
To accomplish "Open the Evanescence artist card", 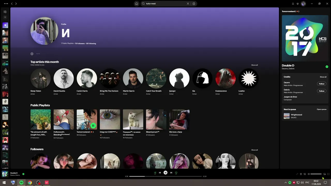I will pyautogui.click(x=225, y=82).
